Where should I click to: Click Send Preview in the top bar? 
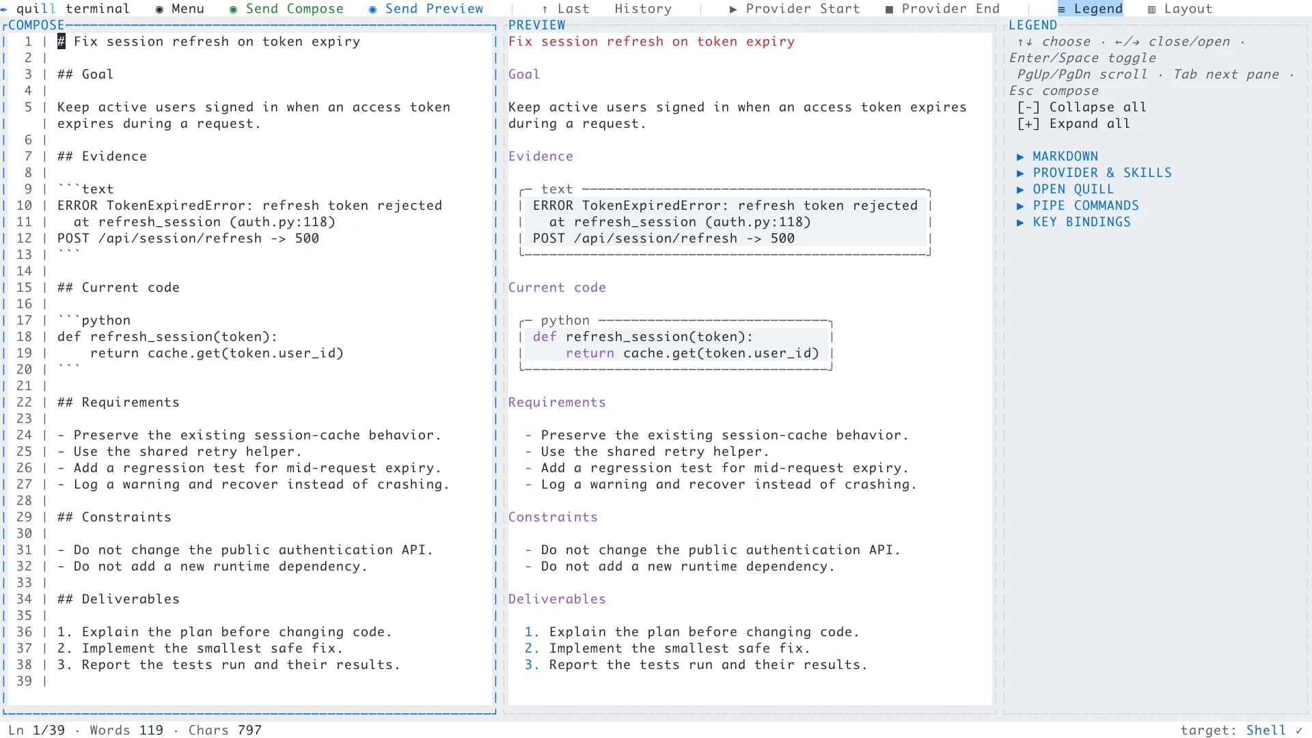point(426,9)
